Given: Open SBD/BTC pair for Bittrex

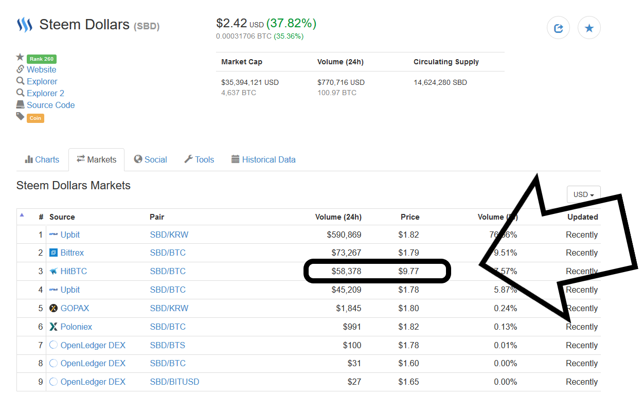Looking at the screenshot, I should [x=168, y=253].
